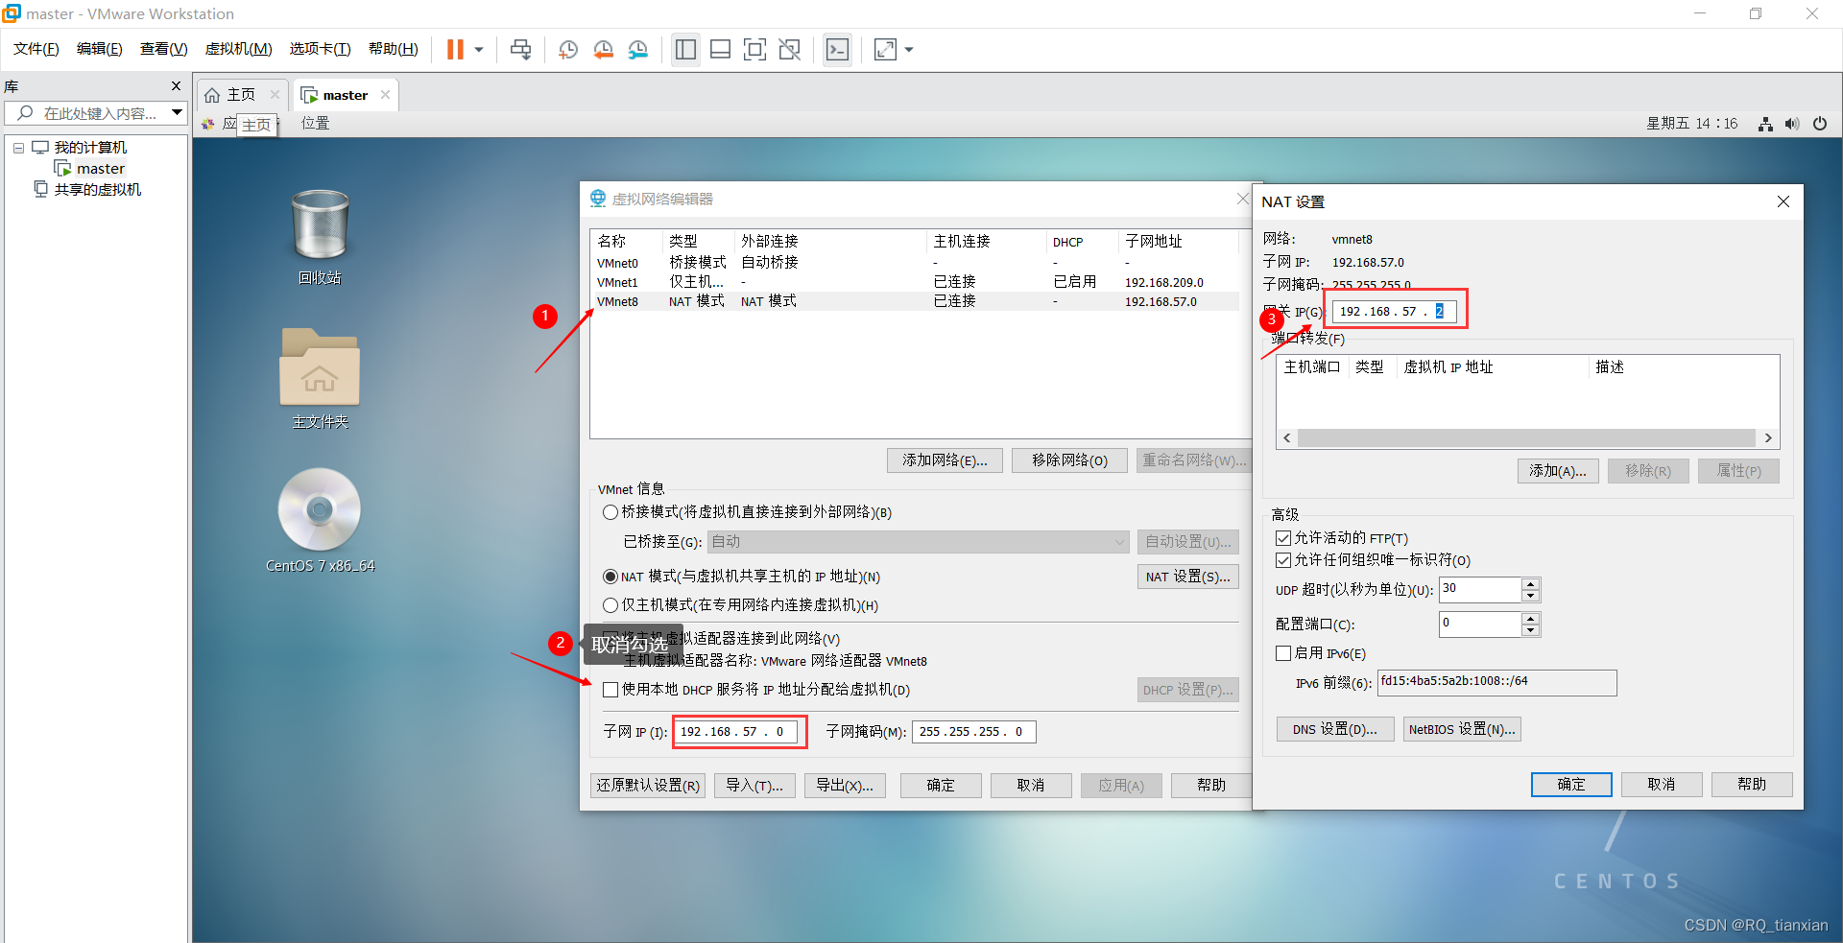
Task: Click the 移除网络(O) button
Action: 1069,460
